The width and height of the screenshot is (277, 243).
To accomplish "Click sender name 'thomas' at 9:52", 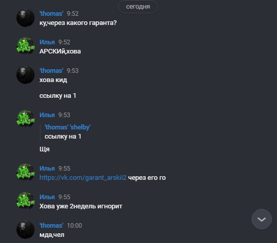I will tap(51, 14).
